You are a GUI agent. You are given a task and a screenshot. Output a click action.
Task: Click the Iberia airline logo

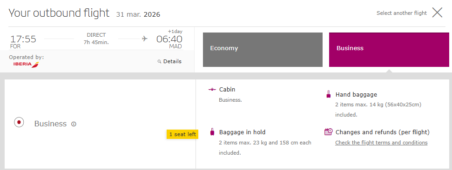[x=26, y=65]
